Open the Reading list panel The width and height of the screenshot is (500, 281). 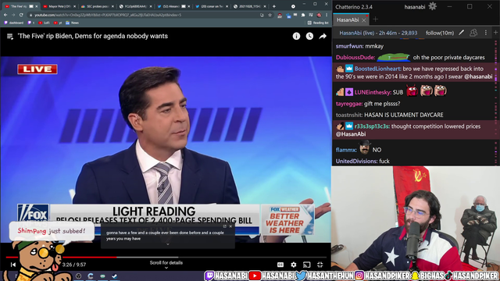click(318, 23)
